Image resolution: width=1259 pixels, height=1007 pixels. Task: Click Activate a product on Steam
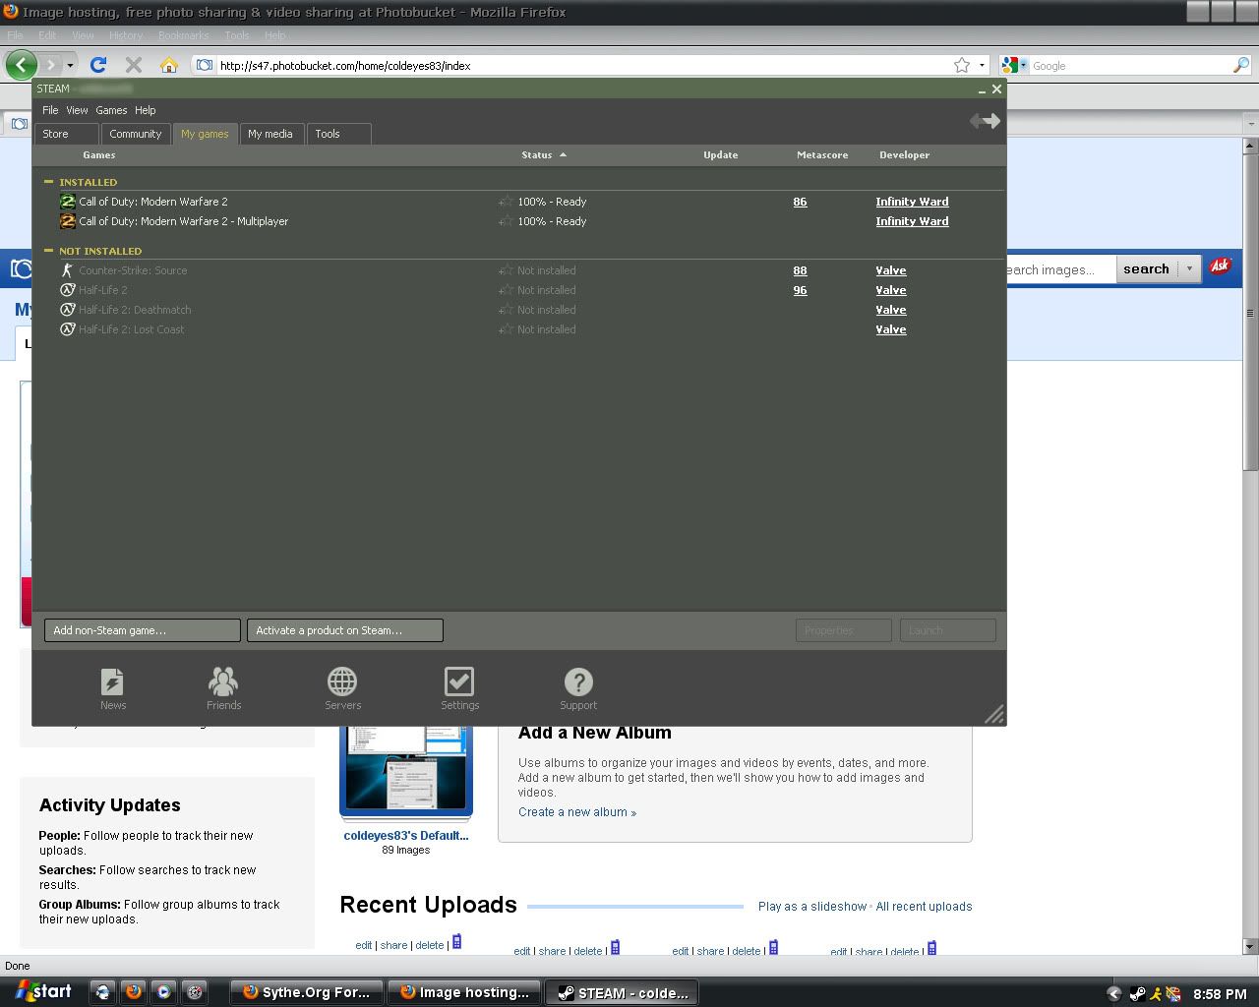click(345, 630)
